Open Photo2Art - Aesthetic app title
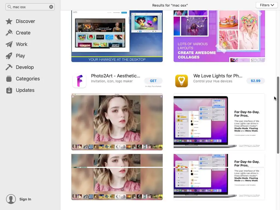The width and height of the screenshot is (280, 210). pos(116,76)
